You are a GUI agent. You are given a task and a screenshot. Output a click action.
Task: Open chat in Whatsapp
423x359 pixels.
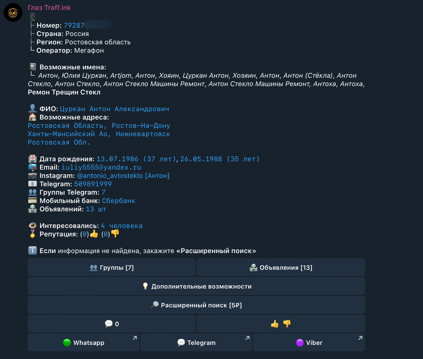[x=83, y=343]
